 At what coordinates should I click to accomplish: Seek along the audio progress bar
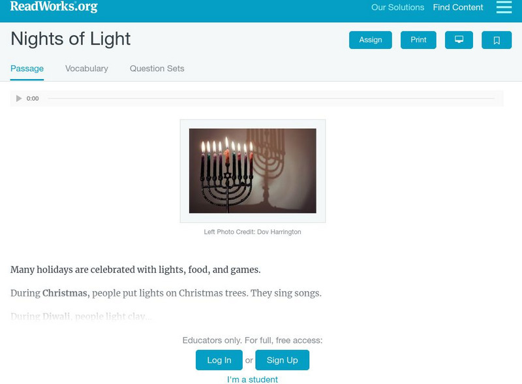(271, 99)
